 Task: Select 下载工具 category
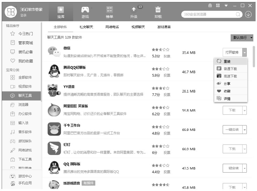[x=21, y=159]
